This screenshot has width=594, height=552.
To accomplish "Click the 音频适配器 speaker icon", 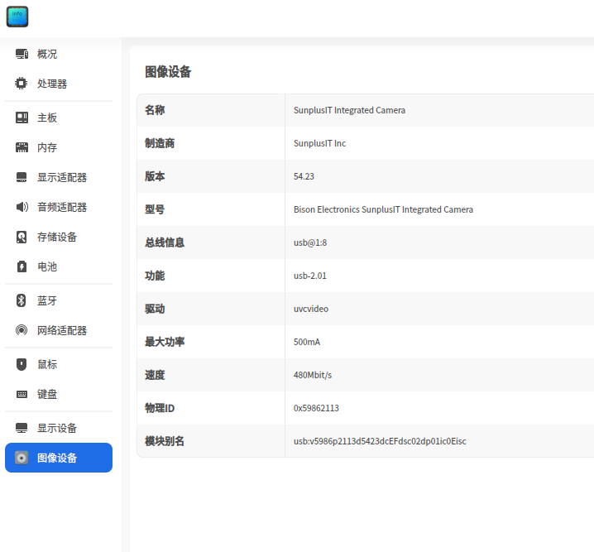I will (x=22, y=207).
